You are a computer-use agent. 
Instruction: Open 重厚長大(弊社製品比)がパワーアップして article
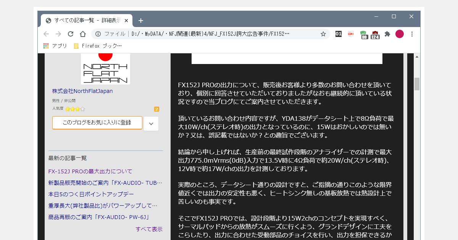103,206
